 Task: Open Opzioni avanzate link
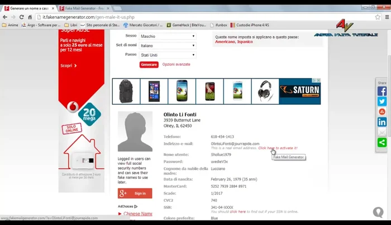click(x=176, y=65)
